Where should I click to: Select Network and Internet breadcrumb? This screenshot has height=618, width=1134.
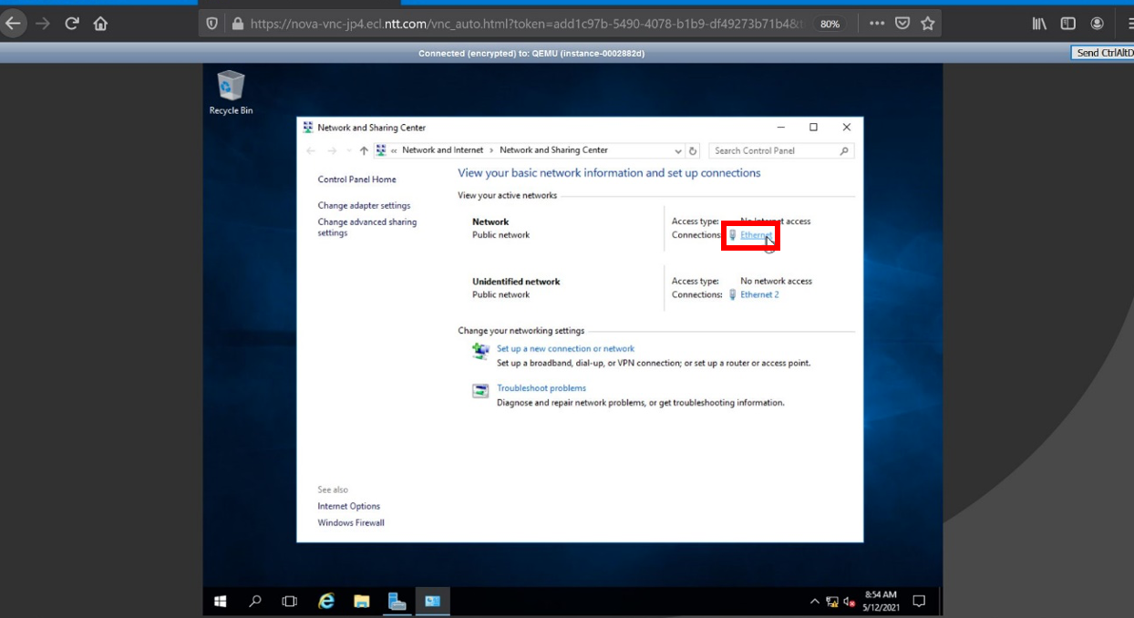442,150
